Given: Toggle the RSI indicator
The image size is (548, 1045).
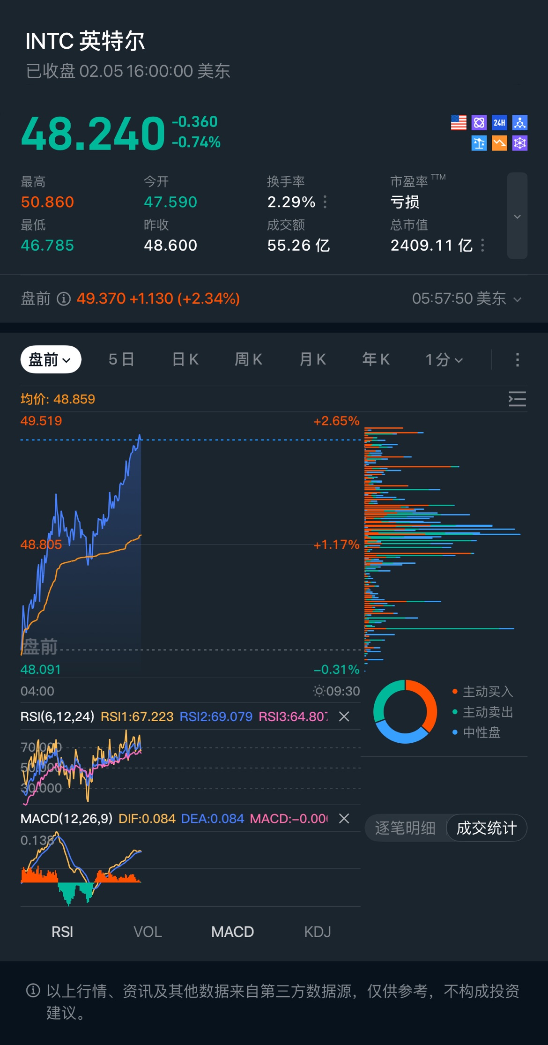Looking at the screenshot, I should tap(62, 932).
